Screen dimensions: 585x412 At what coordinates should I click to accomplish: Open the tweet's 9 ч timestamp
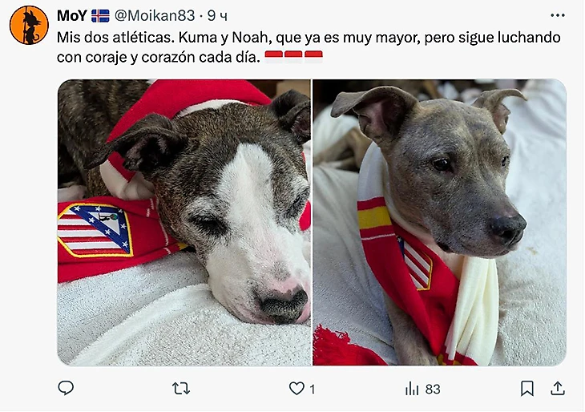click(217, 16)
